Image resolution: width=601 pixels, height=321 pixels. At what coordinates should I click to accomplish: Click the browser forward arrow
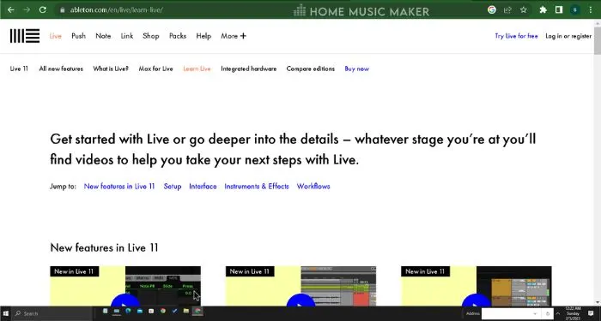(x=27, y=10)
